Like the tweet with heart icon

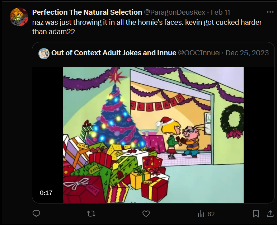pyautogui.click(x=146, y=214)
